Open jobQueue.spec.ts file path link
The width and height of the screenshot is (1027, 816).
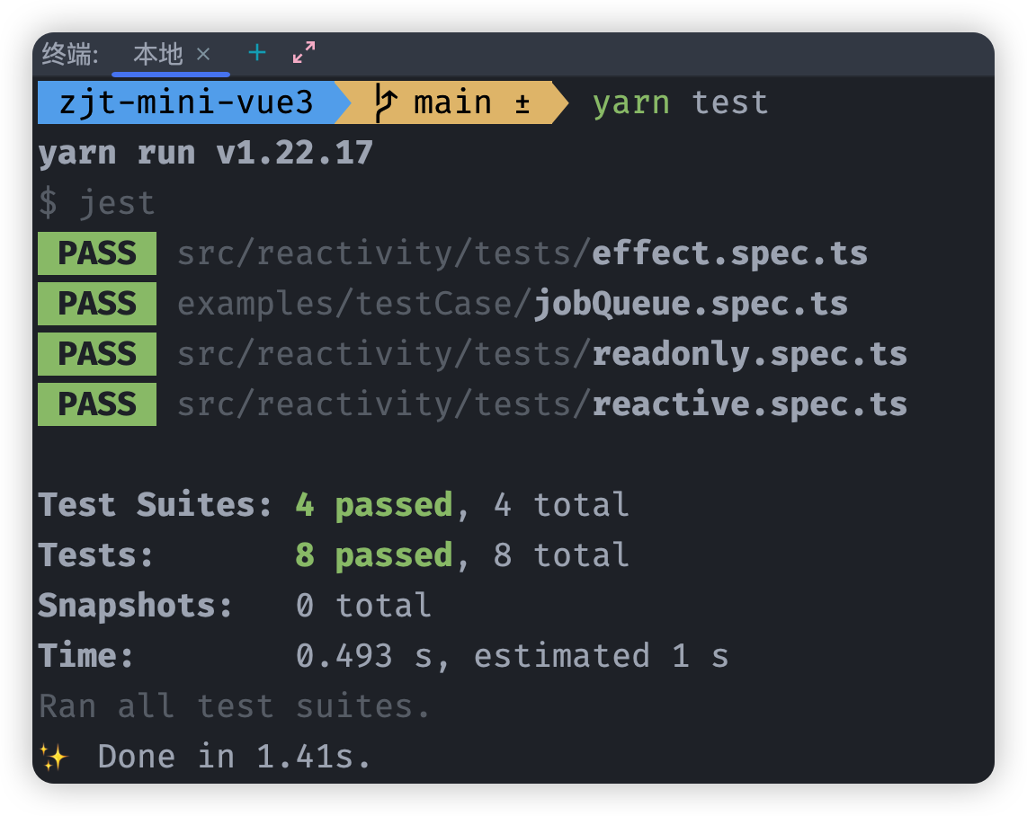pyautogui.click(x=513, y=305)
